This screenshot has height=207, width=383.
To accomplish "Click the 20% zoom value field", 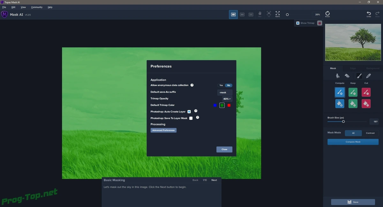I will (x=317, y=15).
